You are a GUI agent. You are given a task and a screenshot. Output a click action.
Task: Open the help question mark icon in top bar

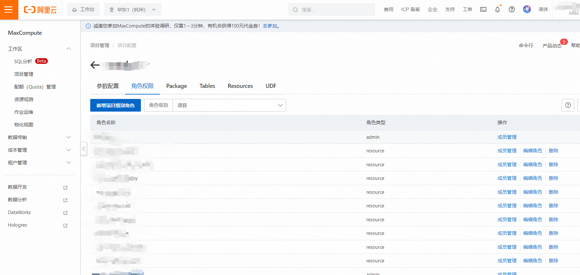point(512,9)
